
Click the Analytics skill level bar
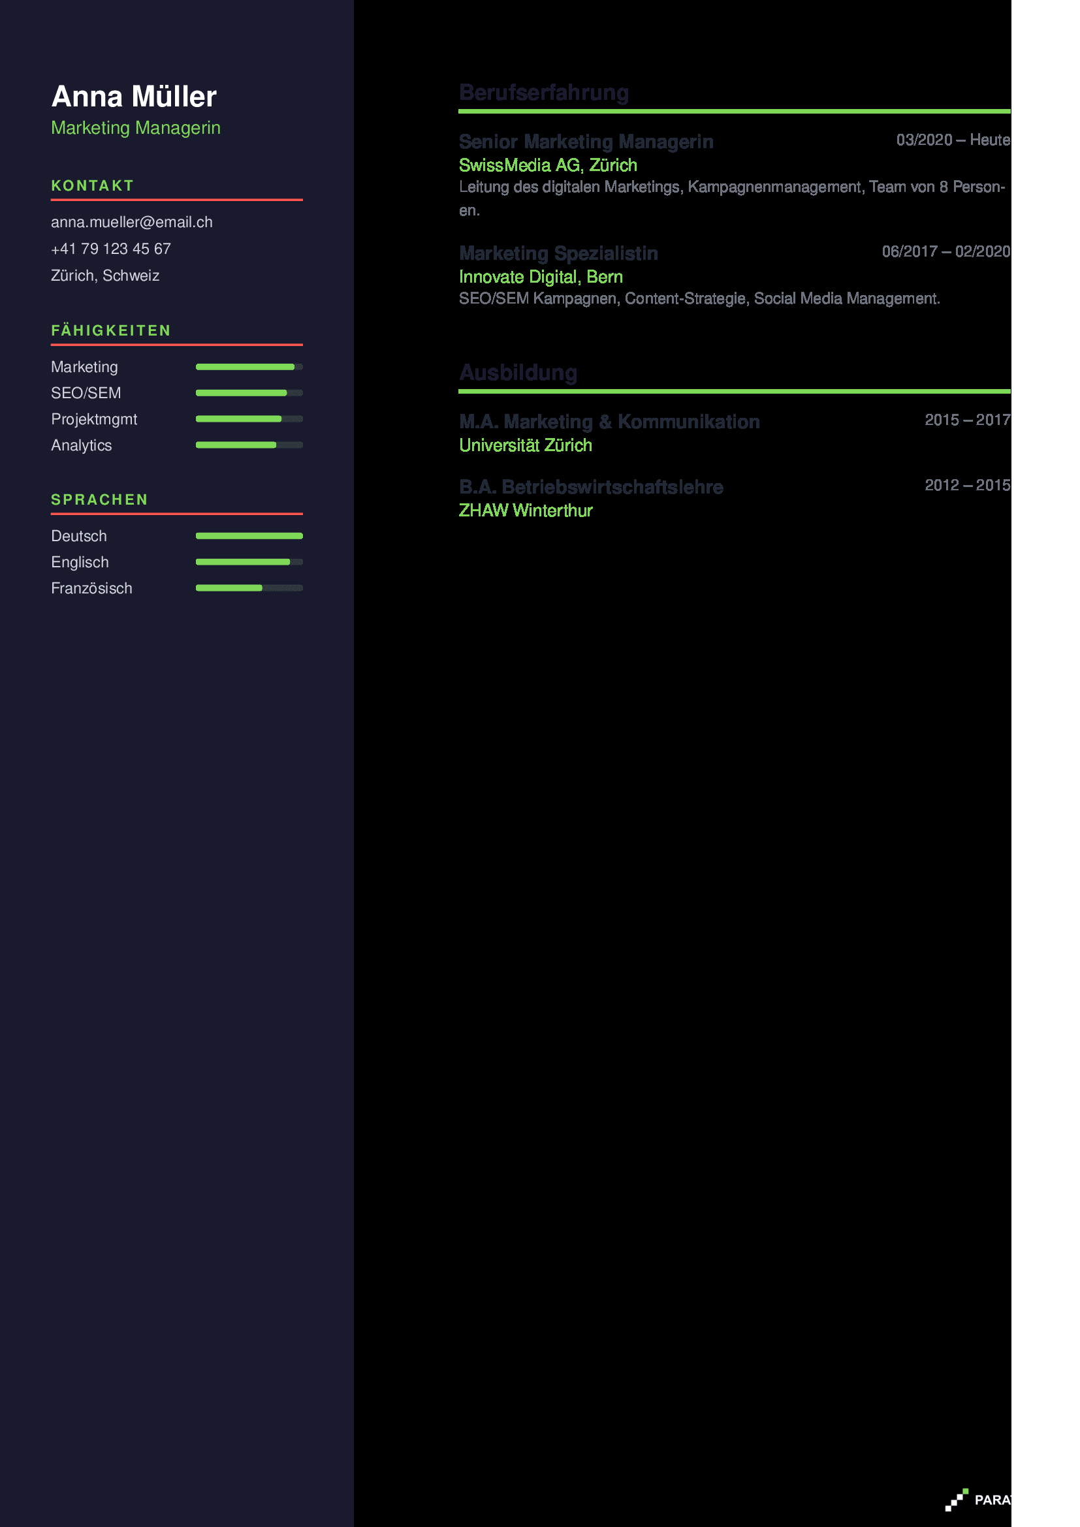click(249, 445)
